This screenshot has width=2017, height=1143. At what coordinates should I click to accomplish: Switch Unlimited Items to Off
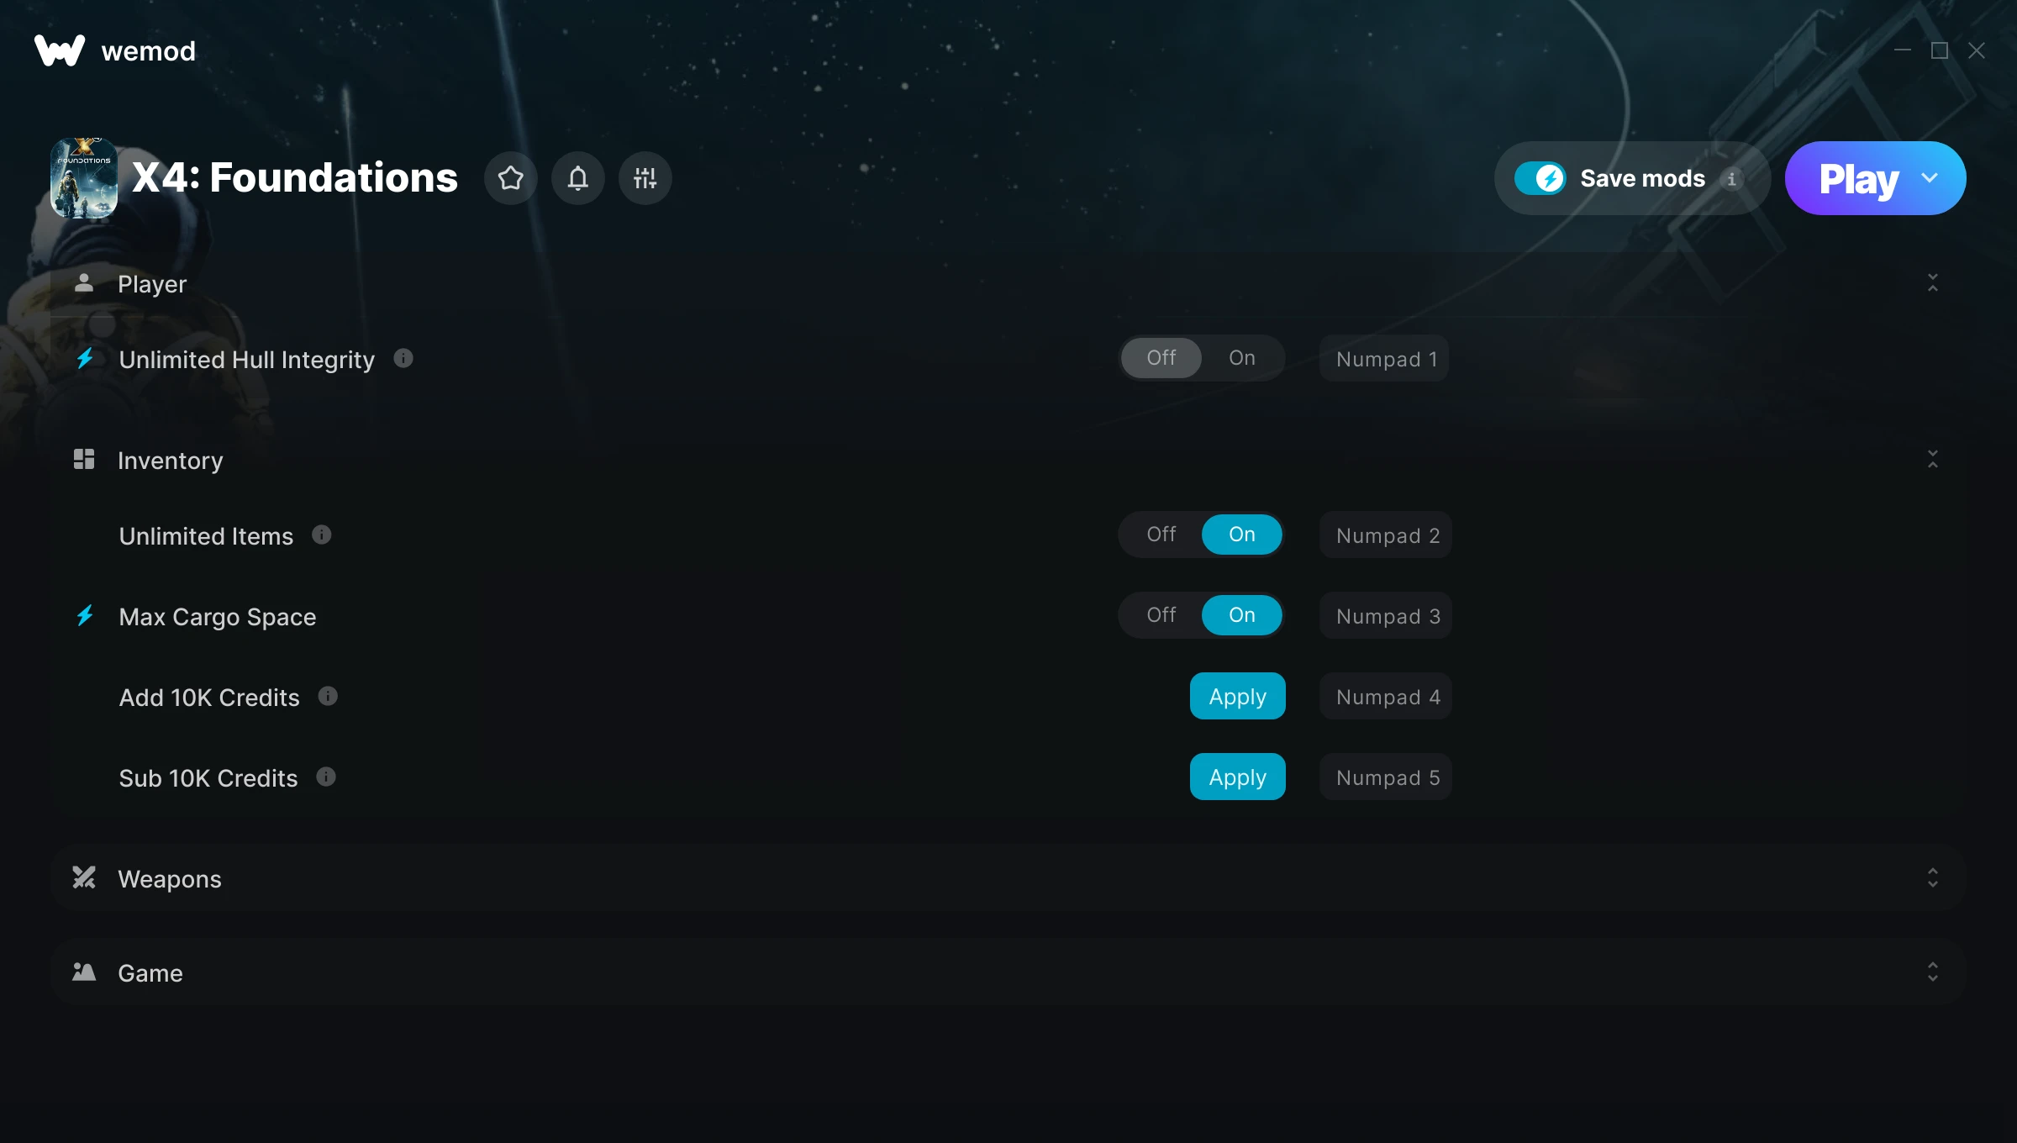pyautogui.click(x=1161, y=535)
